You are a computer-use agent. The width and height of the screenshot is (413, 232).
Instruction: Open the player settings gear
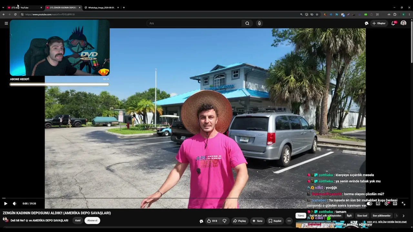click(x=386, y=204)
